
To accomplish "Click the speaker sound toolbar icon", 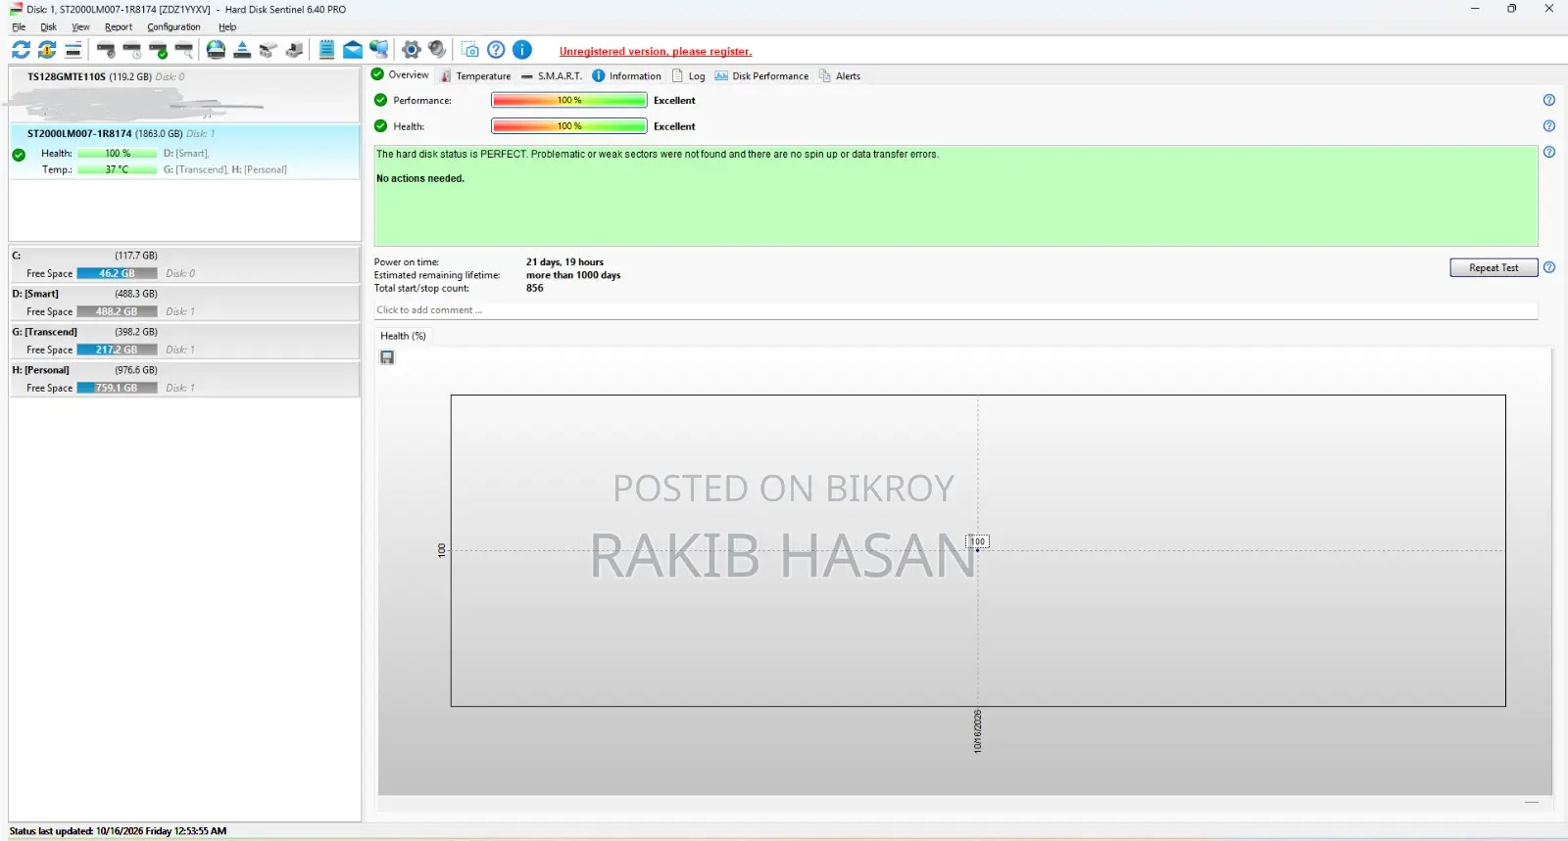I will click(437, 50).
